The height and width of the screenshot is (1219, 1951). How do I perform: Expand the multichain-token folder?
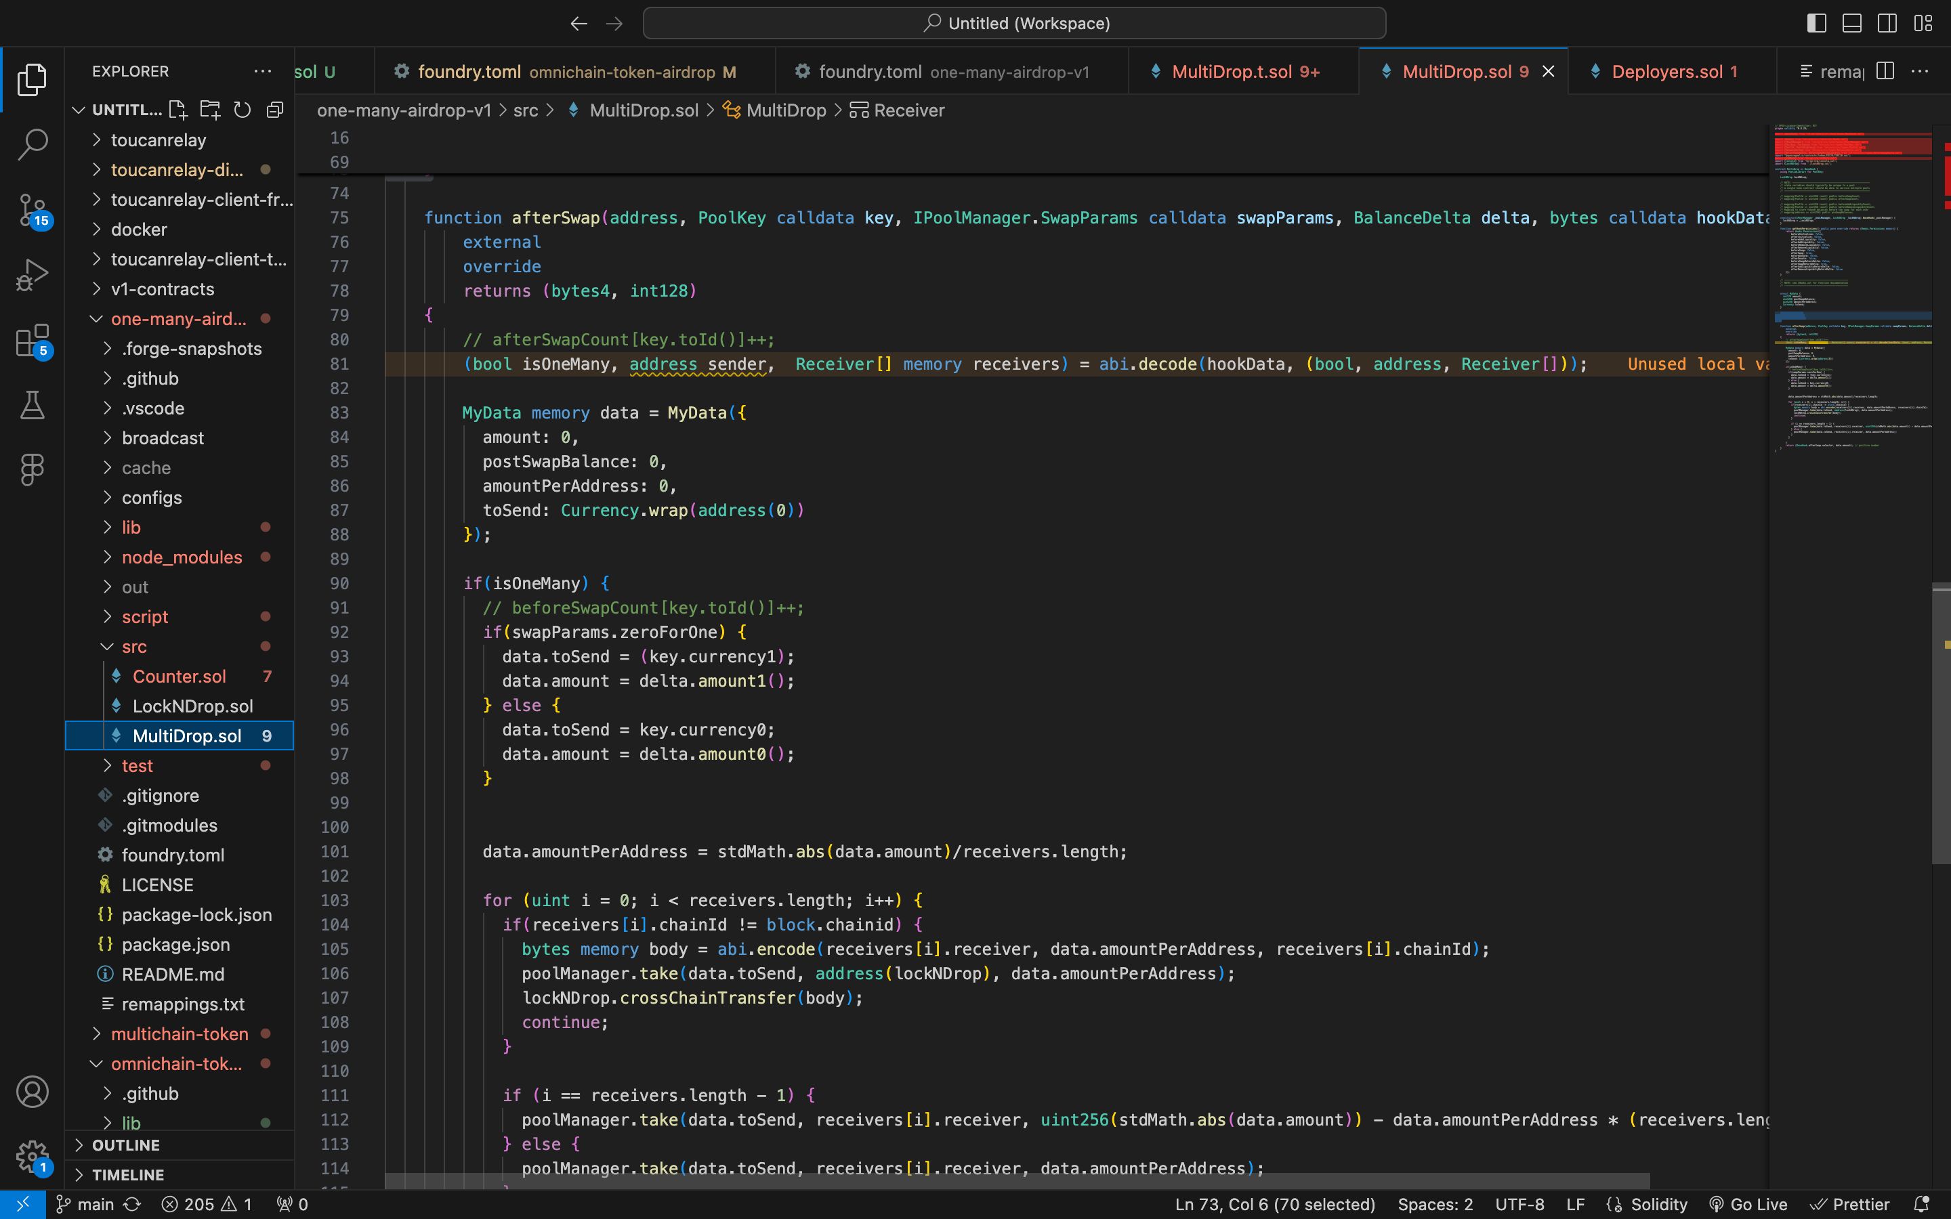[x=179, y=1034]
